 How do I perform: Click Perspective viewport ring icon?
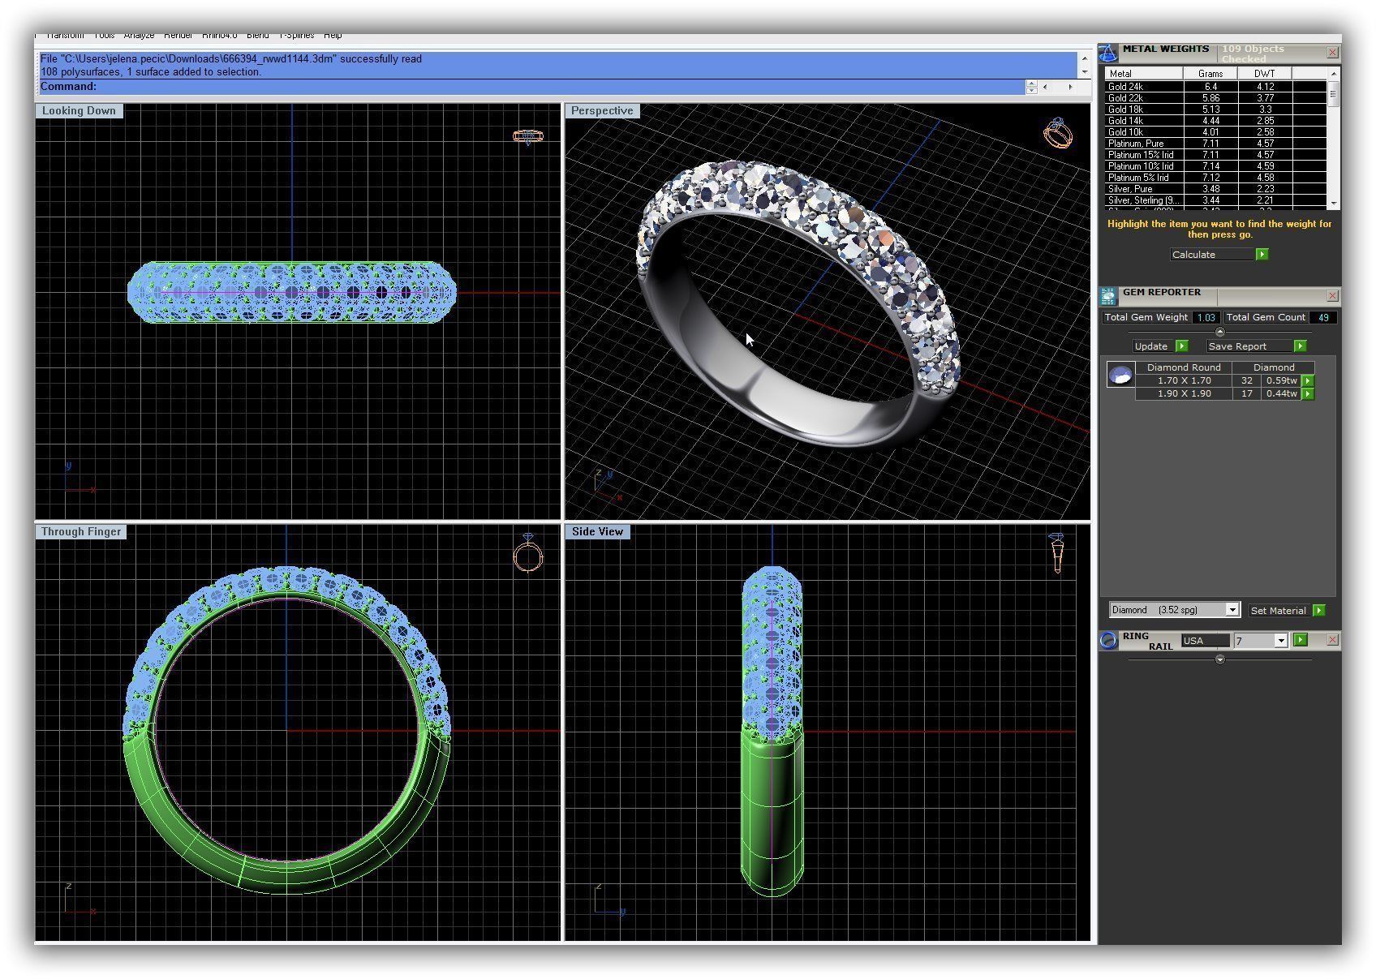pyautogui.click(x=1058, y=134)
